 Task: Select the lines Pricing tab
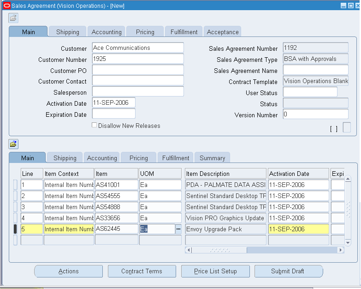pos(139,158)
